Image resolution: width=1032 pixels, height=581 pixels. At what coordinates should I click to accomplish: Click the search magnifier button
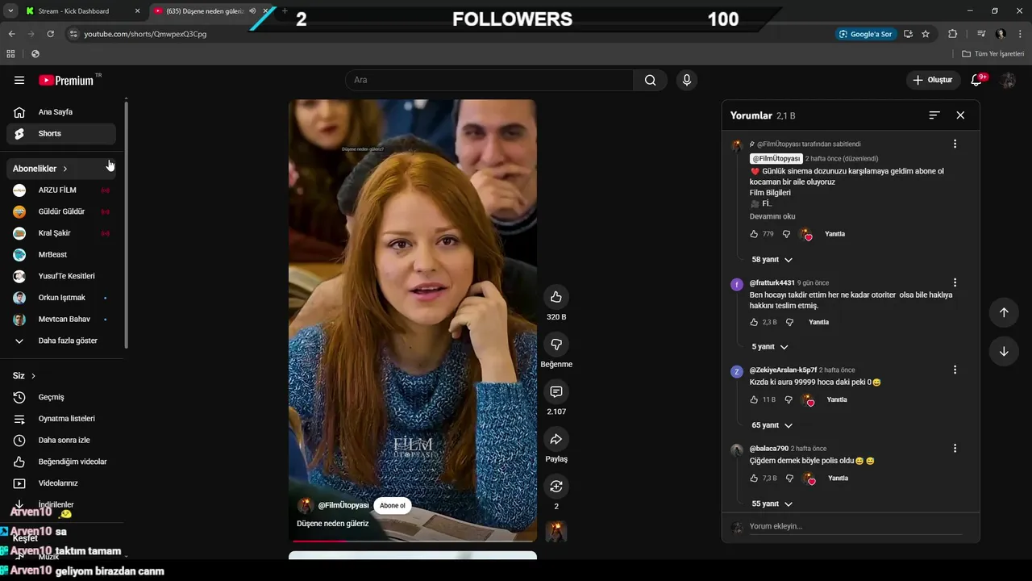click(650, 80)
